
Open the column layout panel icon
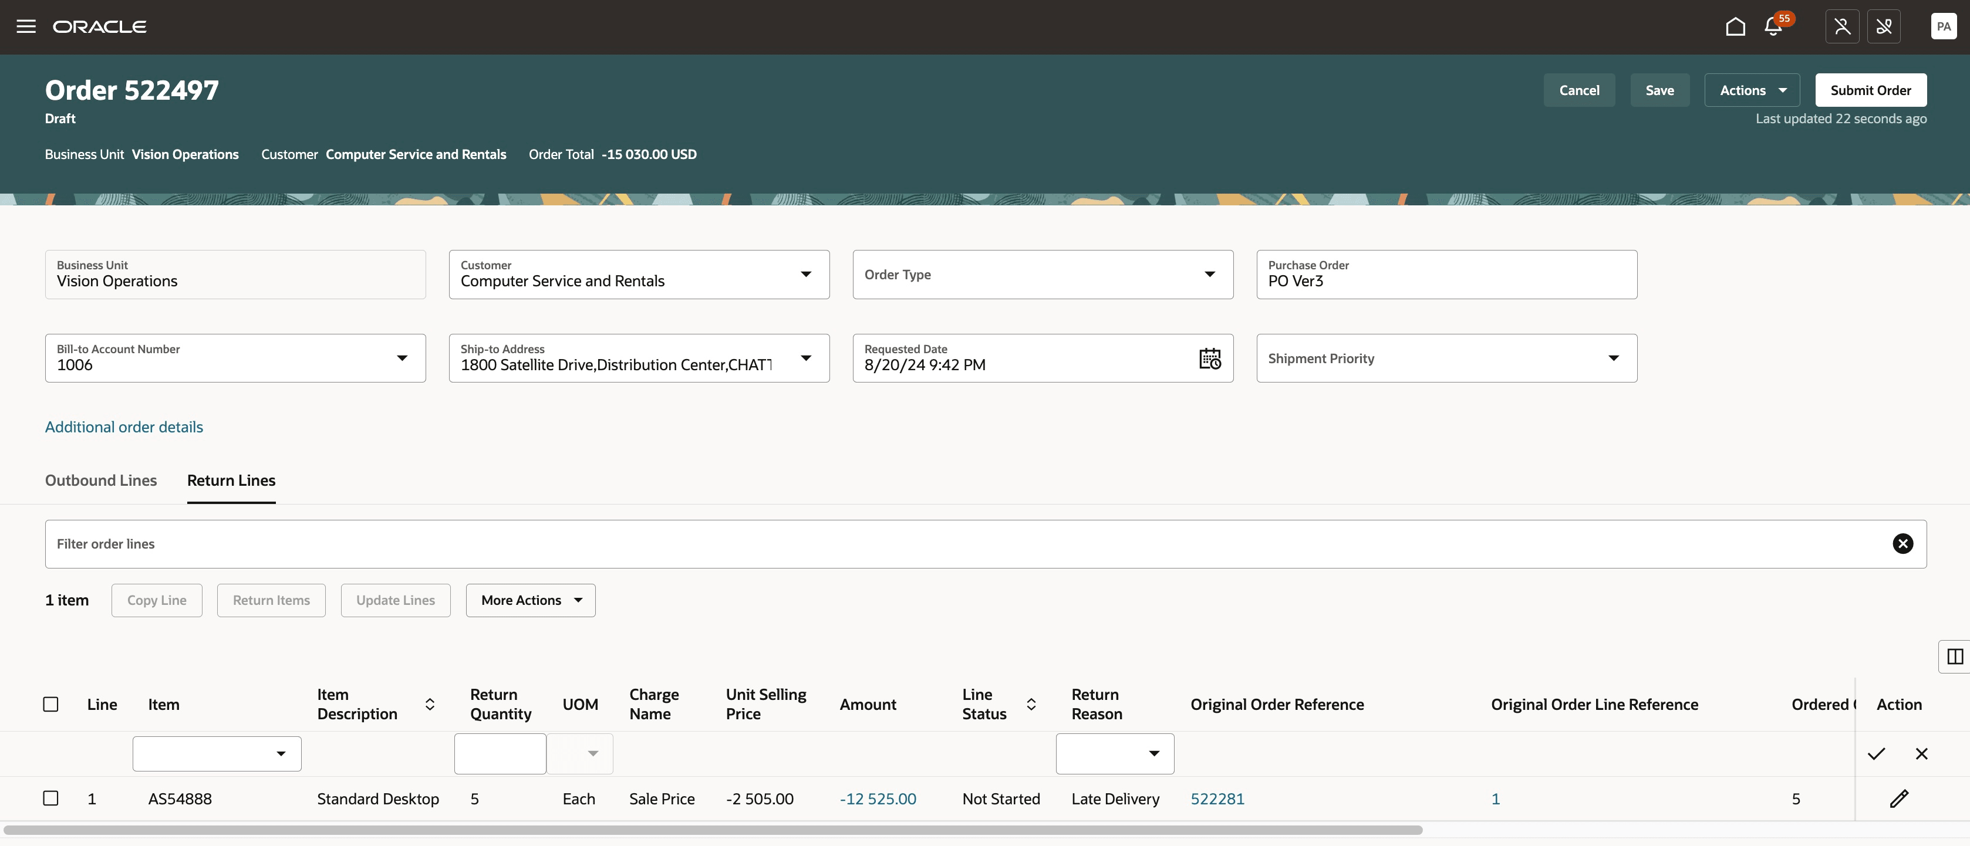point(1955,657)
